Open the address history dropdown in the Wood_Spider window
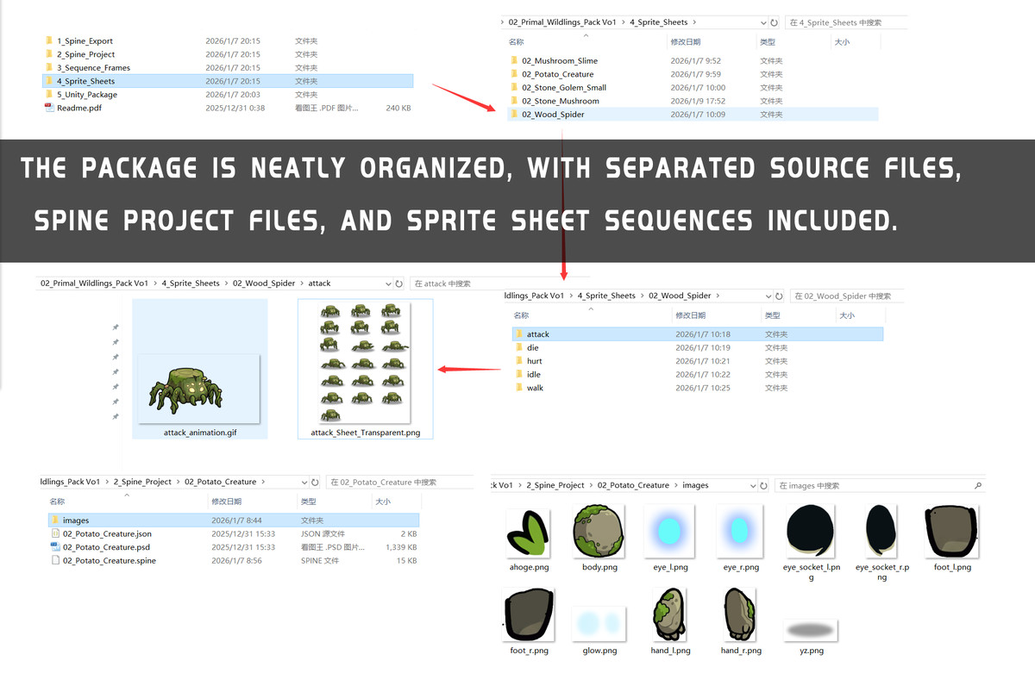 point(768,296)
